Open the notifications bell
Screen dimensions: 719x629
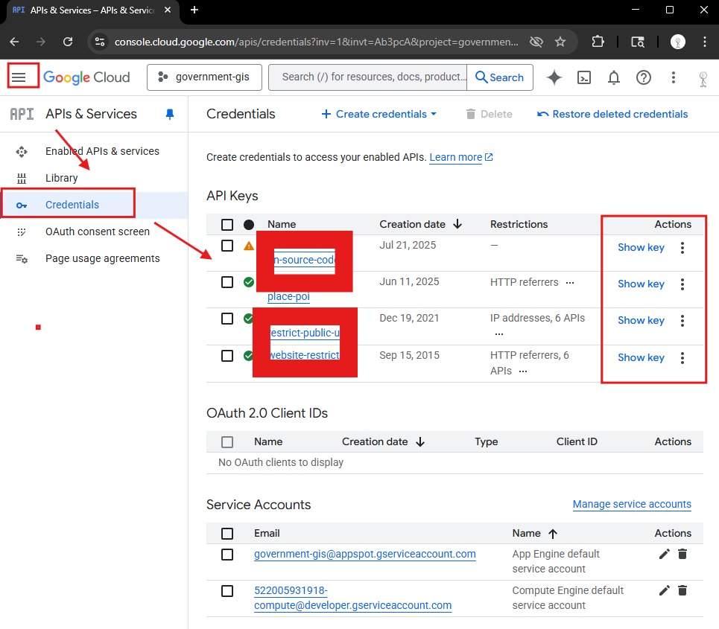613,78
